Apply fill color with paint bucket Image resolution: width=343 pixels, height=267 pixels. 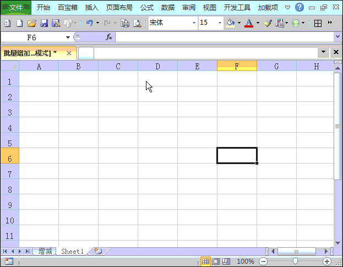(x=230, y=23)
